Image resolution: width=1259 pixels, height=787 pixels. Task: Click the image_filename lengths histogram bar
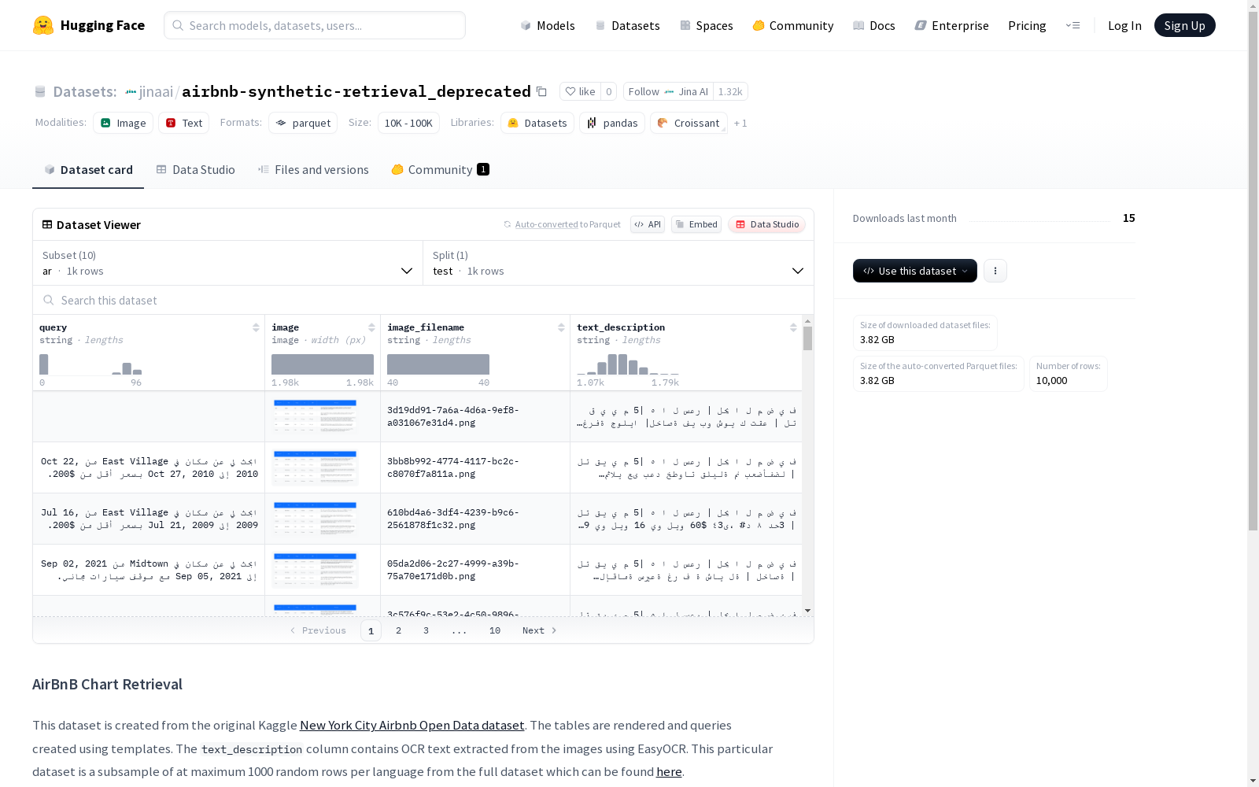pos(438,364)
